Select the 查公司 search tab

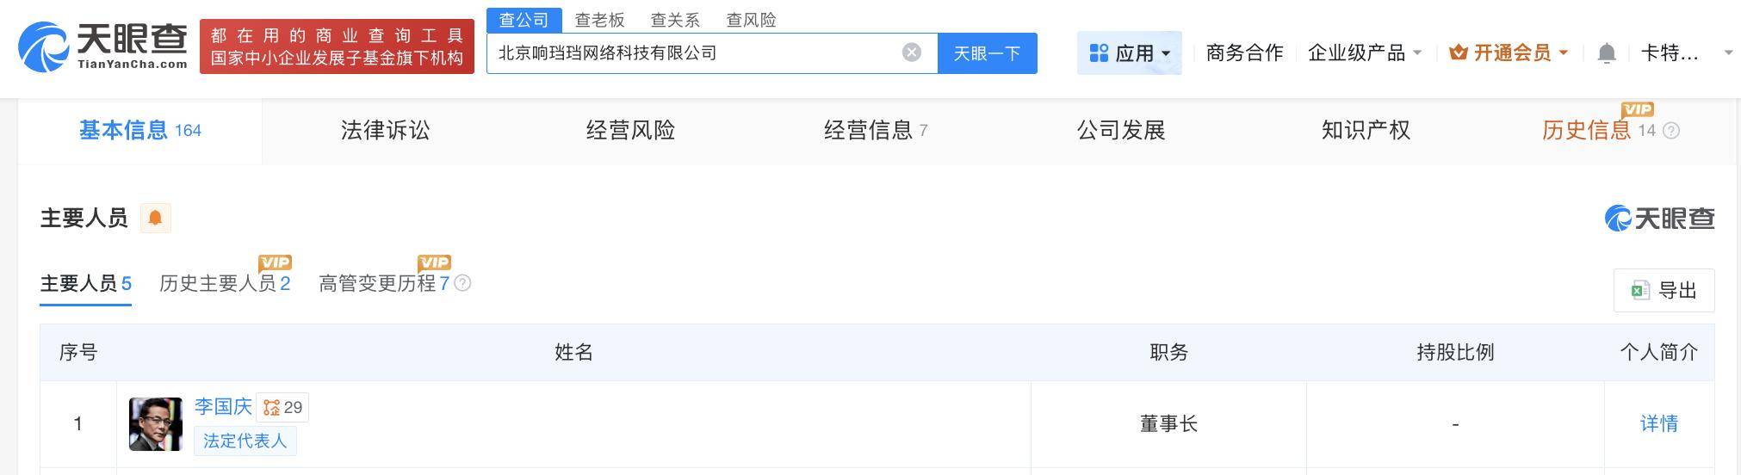click(x=524, y=20)
